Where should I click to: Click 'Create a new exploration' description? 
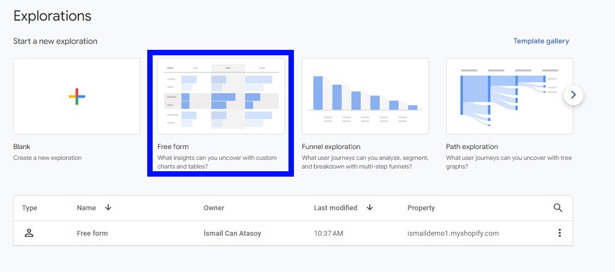(47, 158)
